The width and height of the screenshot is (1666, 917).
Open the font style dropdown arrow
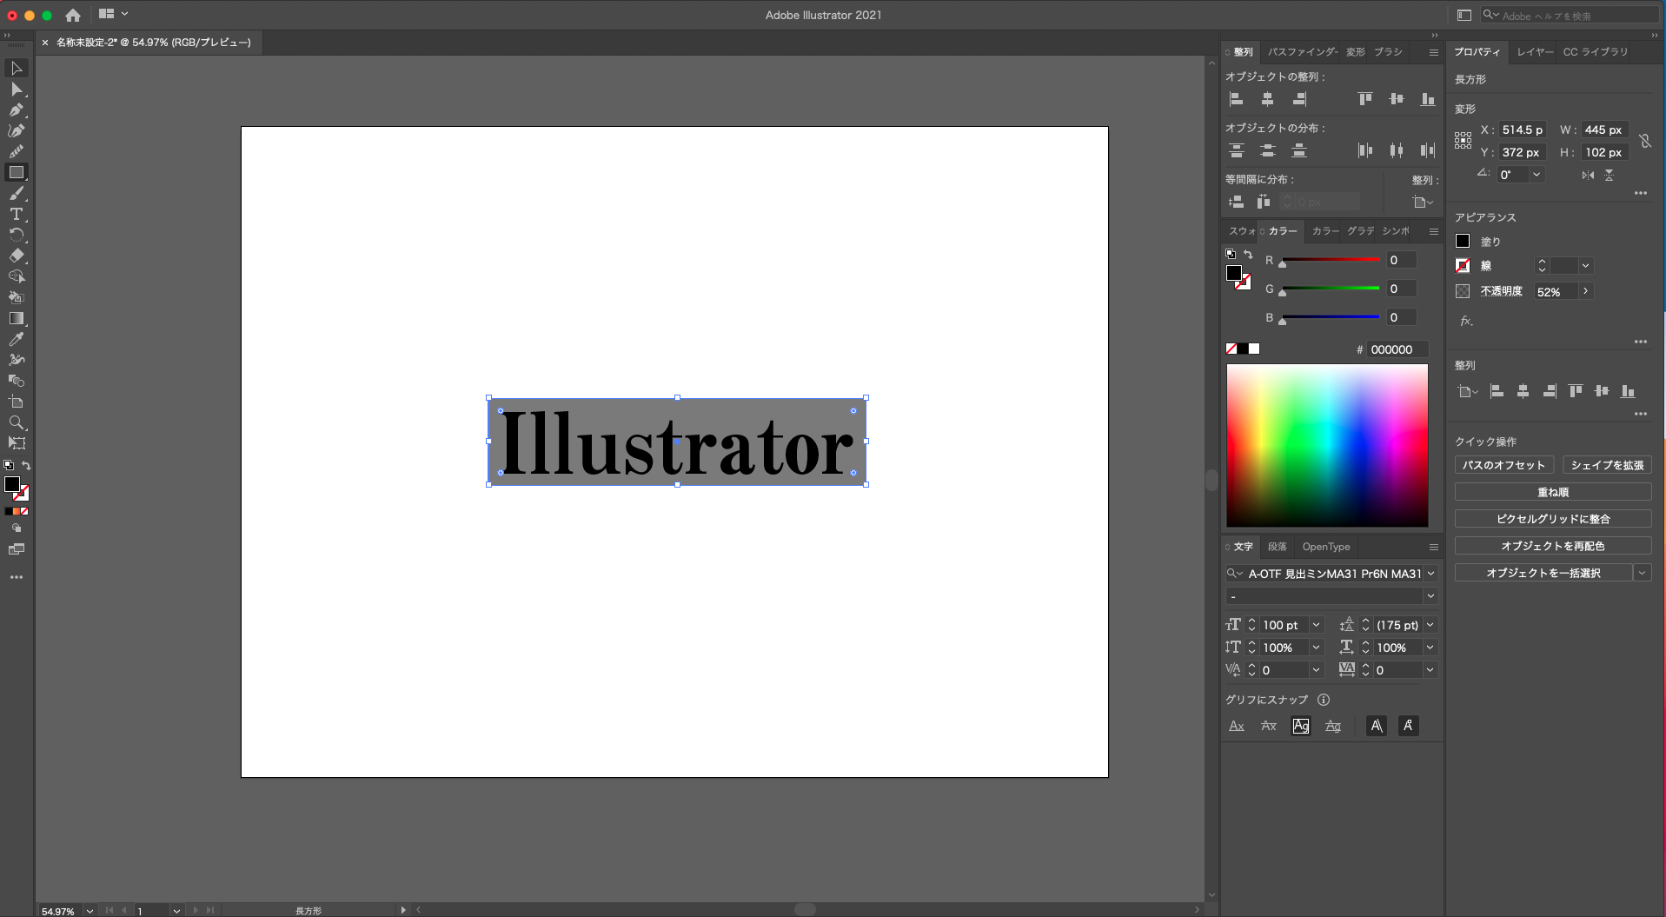1430,596
